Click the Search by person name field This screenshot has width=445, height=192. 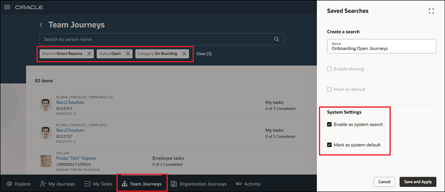(x=162, y=40)
